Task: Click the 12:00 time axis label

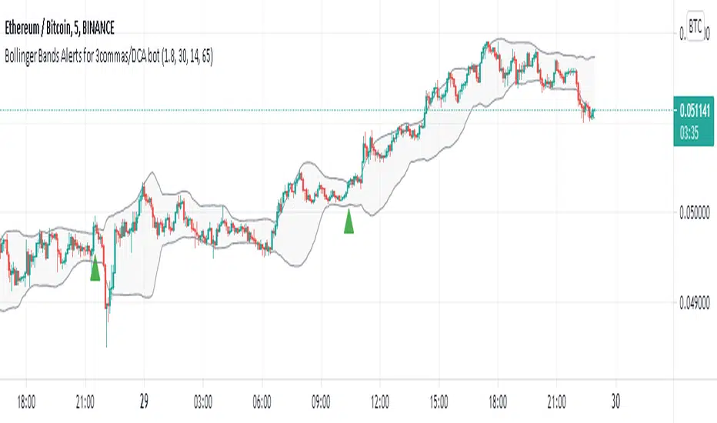Action: point(380,401)
